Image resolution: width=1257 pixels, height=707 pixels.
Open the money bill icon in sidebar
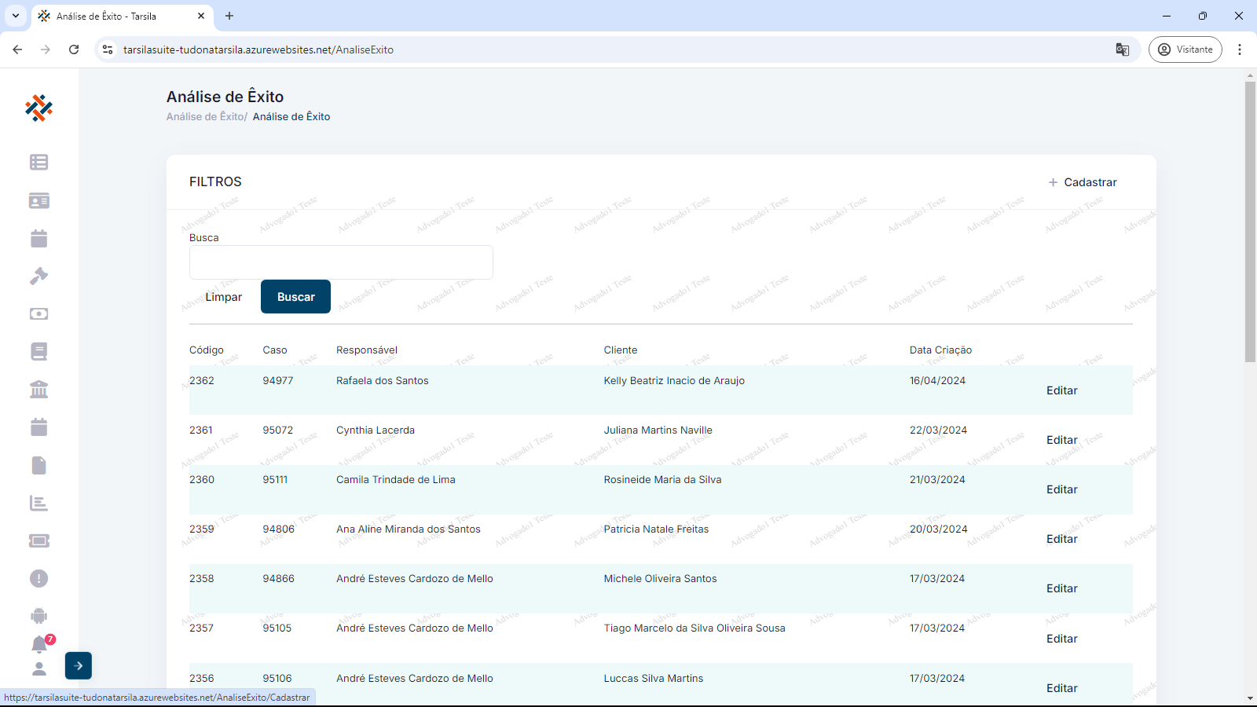(x=38, y=314)
